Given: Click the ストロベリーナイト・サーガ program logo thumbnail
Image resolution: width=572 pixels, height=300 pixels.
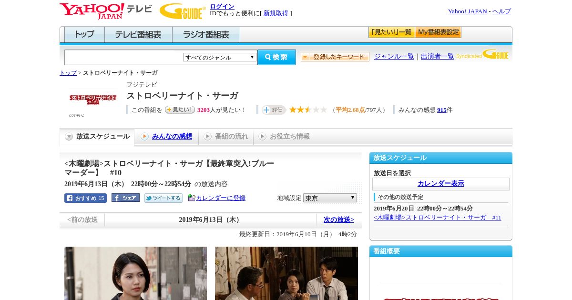Looking at the screenshot, I should coord(93,99).
